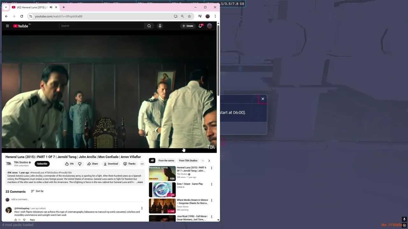Open options for Dota 1 Sniper video

[x=211, y=184]
